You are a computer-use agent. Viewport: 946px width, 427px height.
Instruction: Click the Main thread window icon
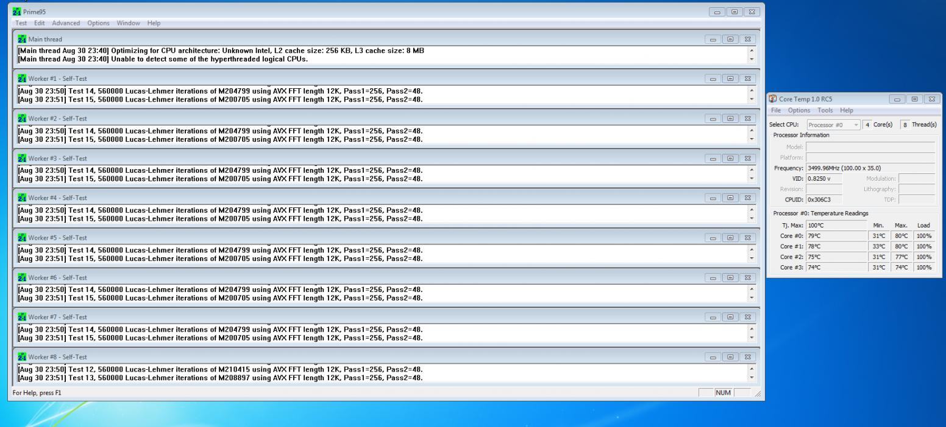coord(23,39)
